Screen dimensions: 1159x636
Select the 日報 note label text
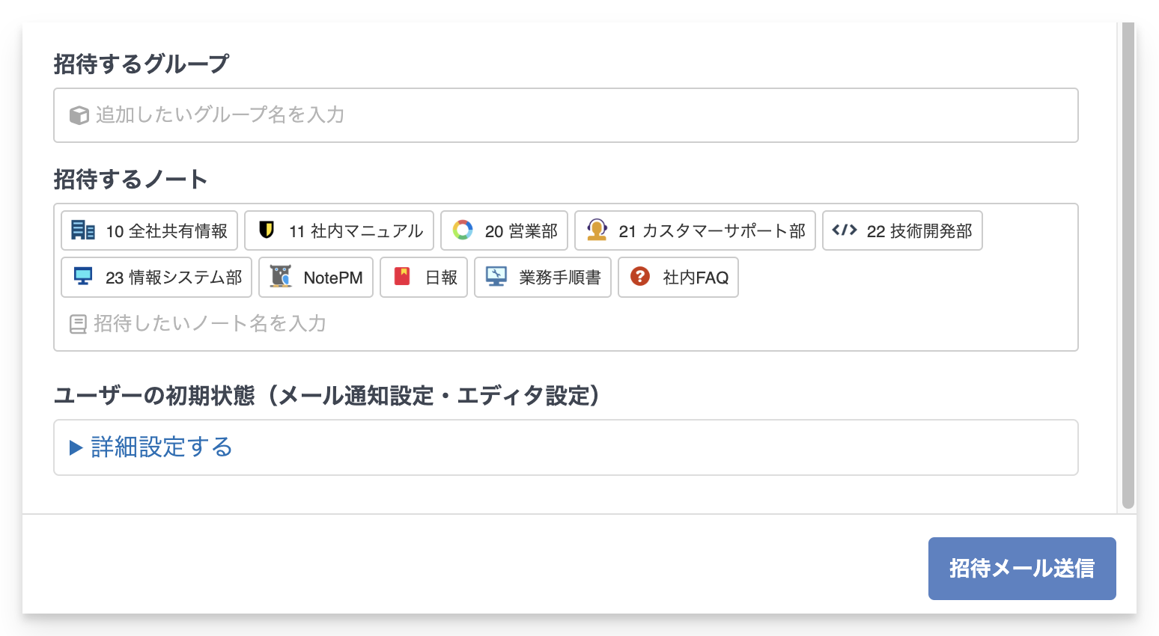tap(441, 278)
